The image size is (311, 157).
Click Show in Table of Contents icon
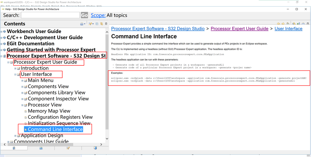294,24
